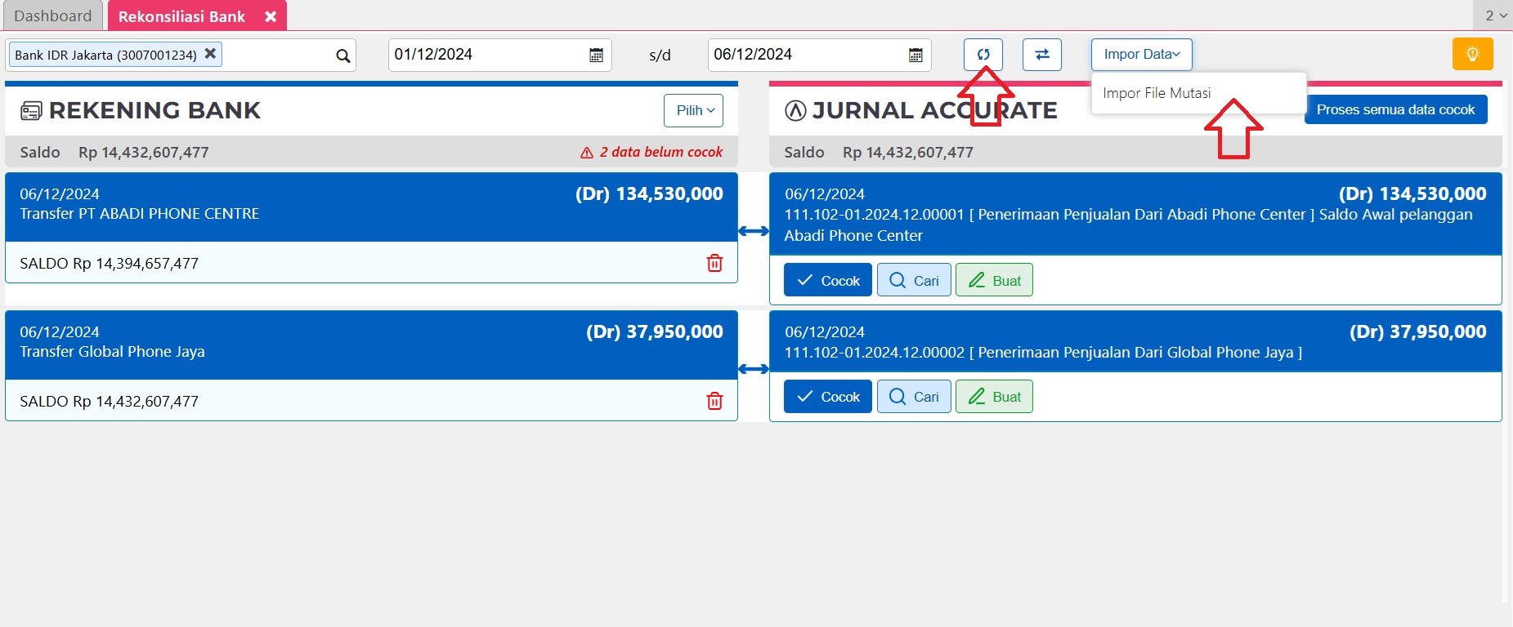Open the Impor Data dropdown
This screenshot has width=1513, height=627.
pyautogui.click(x=1141, y=55)
